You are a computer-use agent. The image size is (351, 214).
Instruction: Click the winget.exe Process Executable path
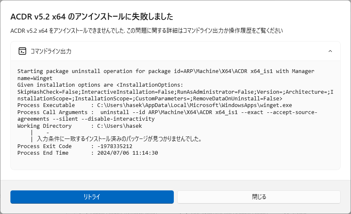tap(195, 105)
